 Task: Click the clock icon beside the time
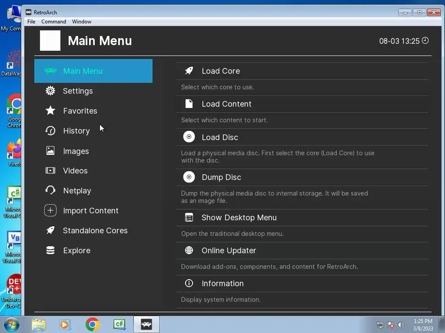[425, 40]
